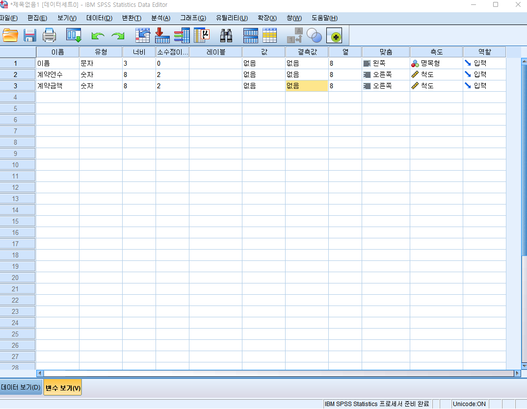
Task: Click 오른쪽 alignment cell for 계약금액
Action: point(386,86)
